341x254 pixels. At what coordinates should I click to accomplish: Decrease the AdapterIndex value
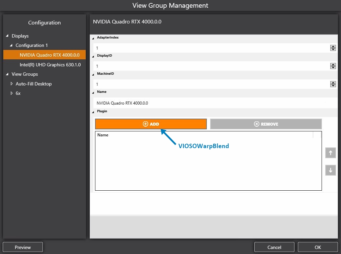coord(333,49)
